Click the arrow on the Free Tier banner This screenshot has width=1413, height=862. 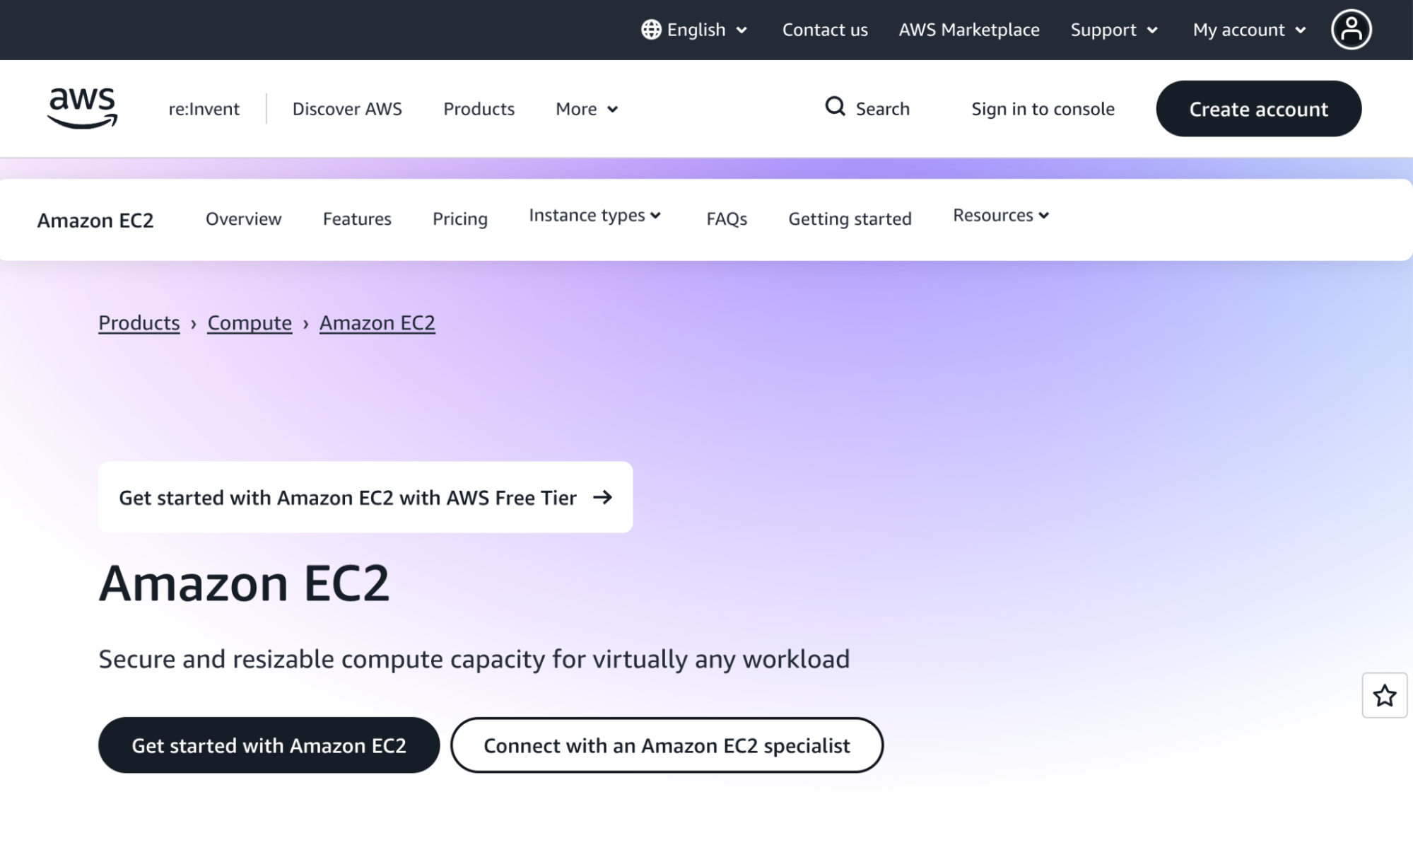[602, 497]
